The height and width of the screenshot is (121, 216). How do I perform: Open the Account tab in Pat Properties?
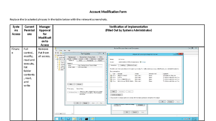(81, 59)
